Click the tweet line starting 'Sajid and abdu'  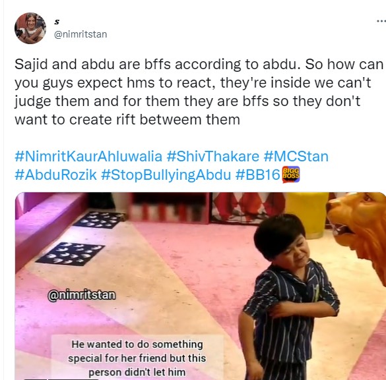click(x=199, y=65)
